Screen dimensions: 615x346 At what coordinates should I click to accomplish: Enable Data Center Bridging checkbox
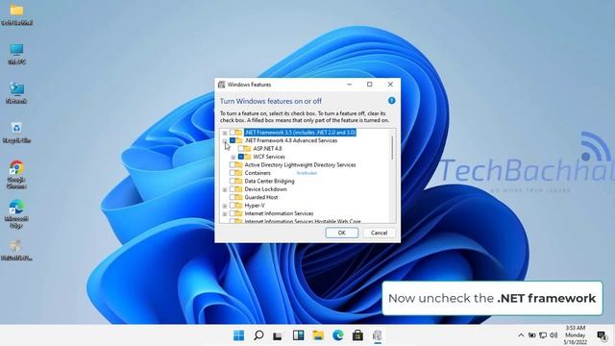(x=233, y=182)
